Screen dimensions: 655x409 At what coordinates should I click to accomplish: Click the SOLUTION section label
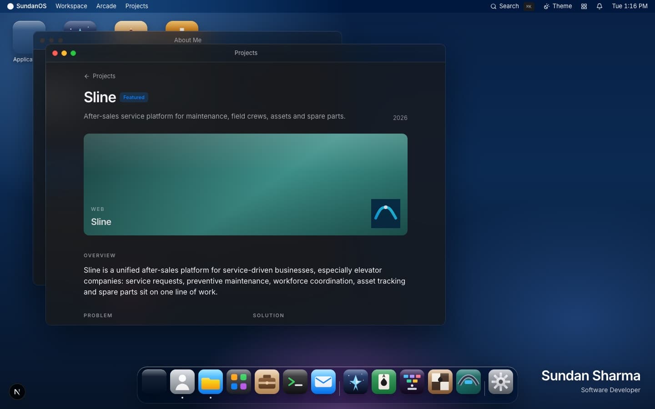(268, 315)
